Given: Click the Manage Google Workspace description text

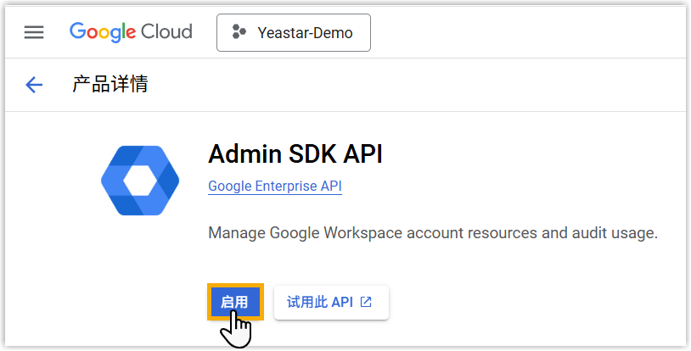Looking at the screenshot, I should click(433, 232).
